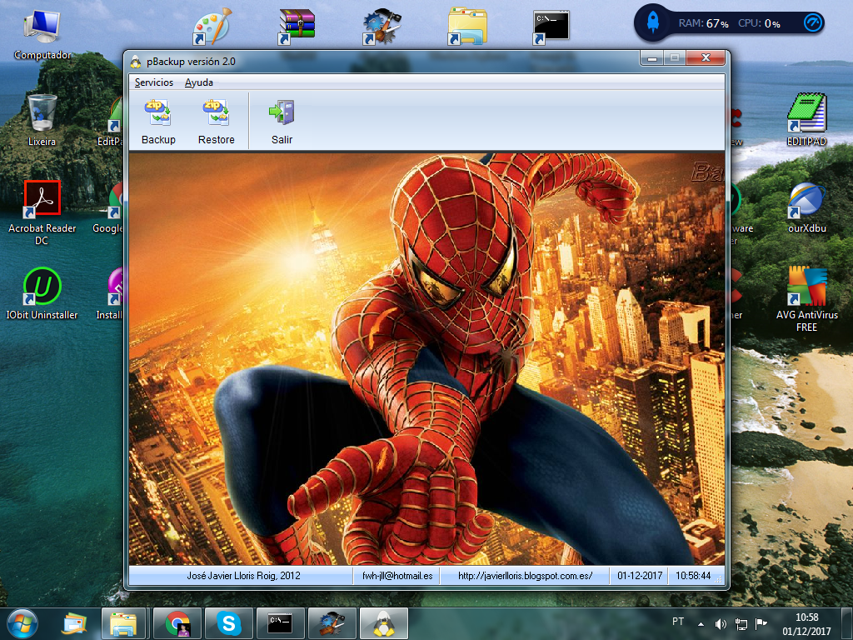Click the volume speaker tray icon

721,623
